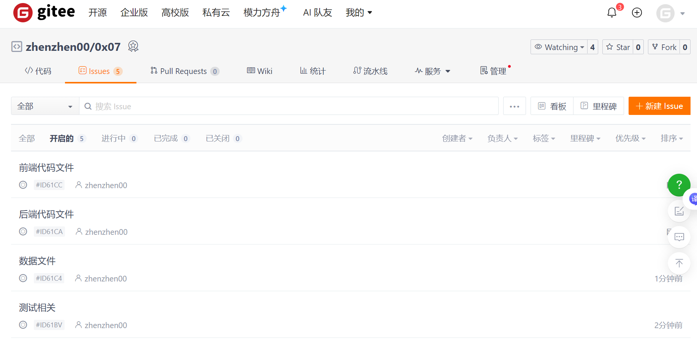Click watchers count 4
697x341 pixels.
(x=592, y=47)
